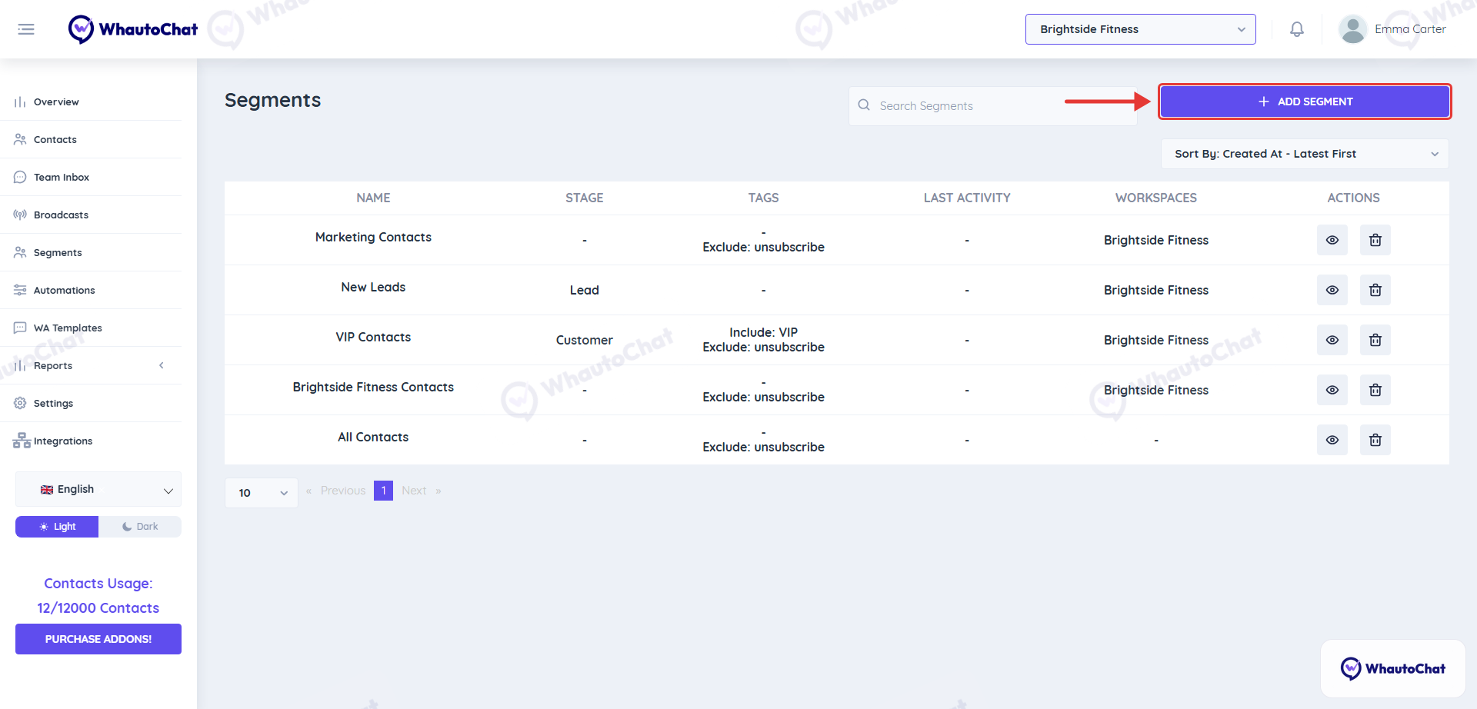This screenshot has height=709, width=1477.
Task: Click the NAME column header
Action: 373,198
